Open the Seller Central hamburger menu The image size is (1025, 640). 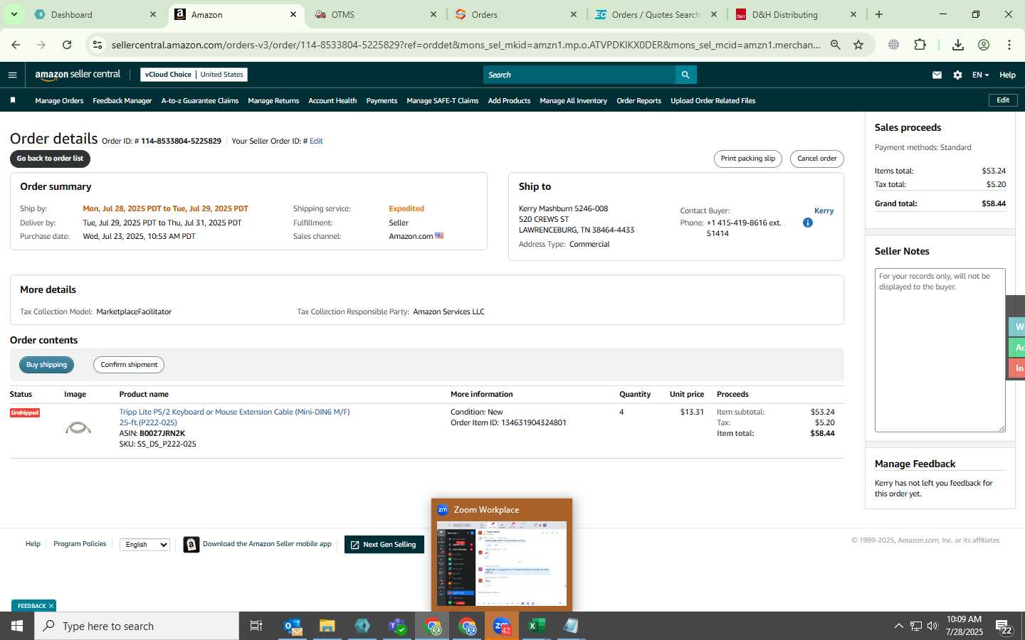[x=12, y=75]
